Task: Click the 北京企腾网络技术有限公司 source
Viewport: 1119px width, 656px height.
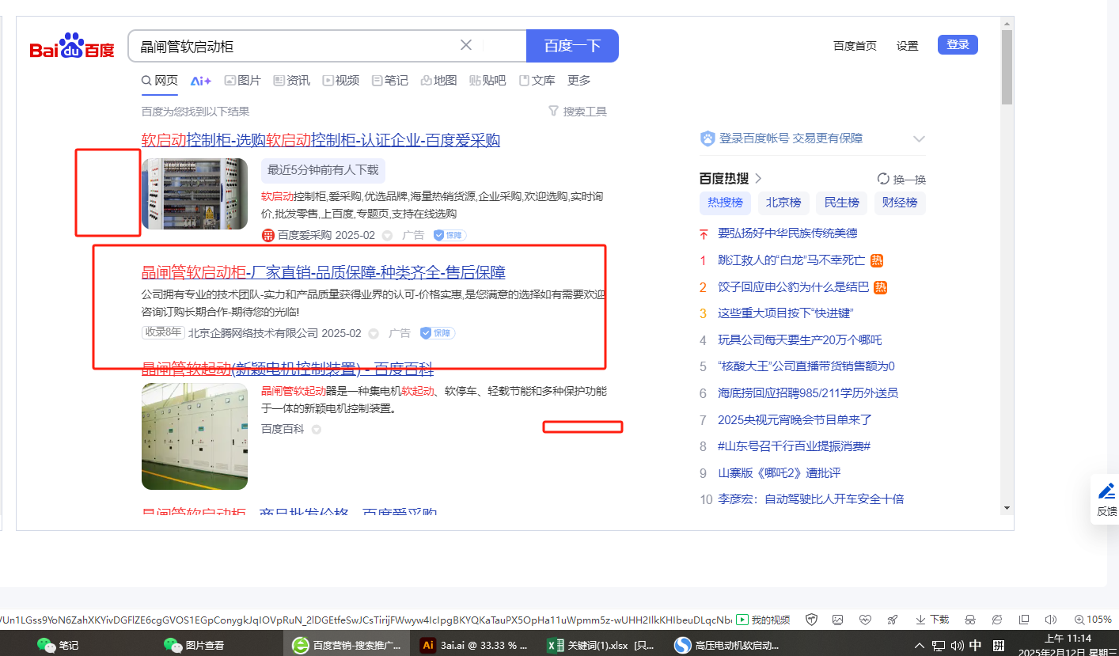Action: coord(253,333)
